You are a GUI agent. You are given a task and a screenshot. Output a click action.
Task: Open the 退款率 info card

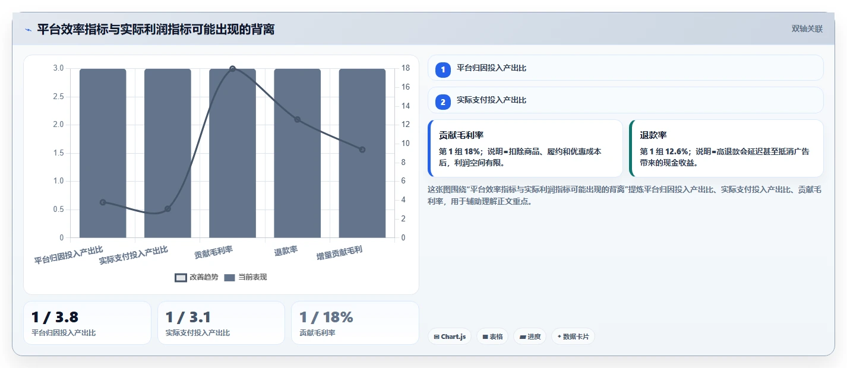coord(726,148)
